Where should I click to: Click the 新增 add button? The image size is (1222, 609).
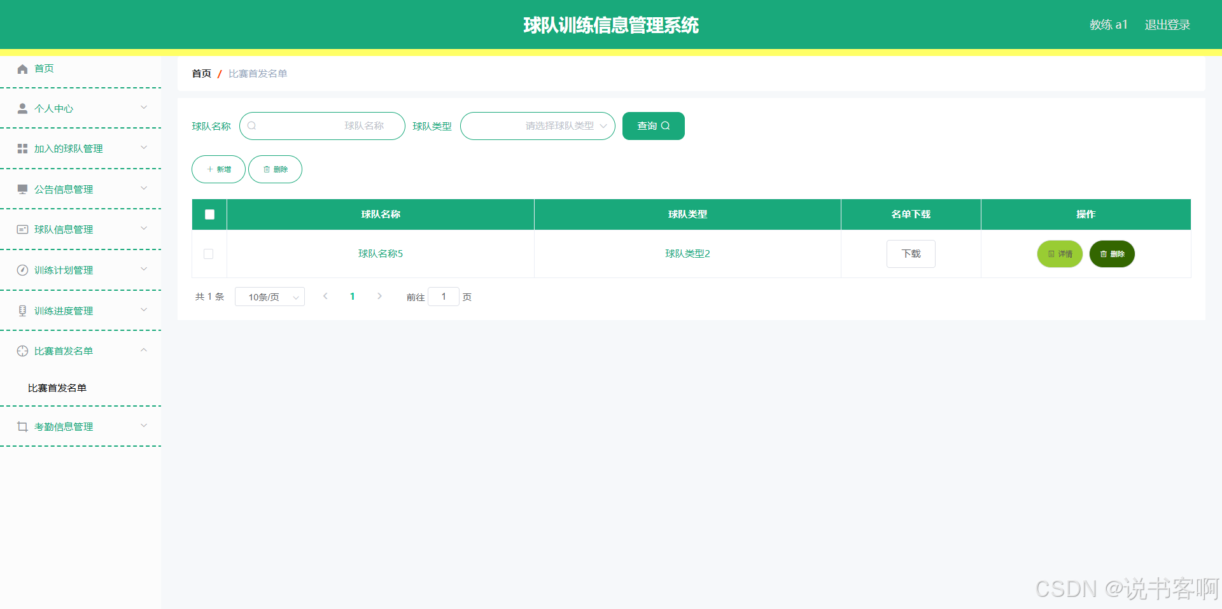coord(218,169)
